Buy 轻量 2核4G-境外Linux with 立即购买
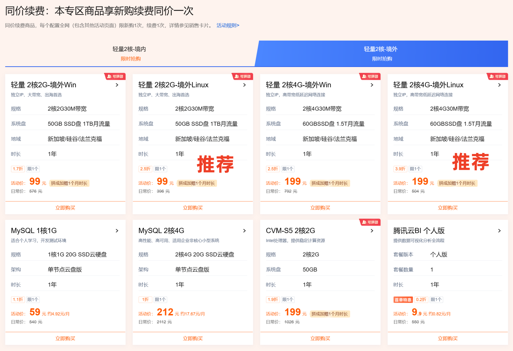The height and width of the screenshot is (351, 513). click(448, 208)
